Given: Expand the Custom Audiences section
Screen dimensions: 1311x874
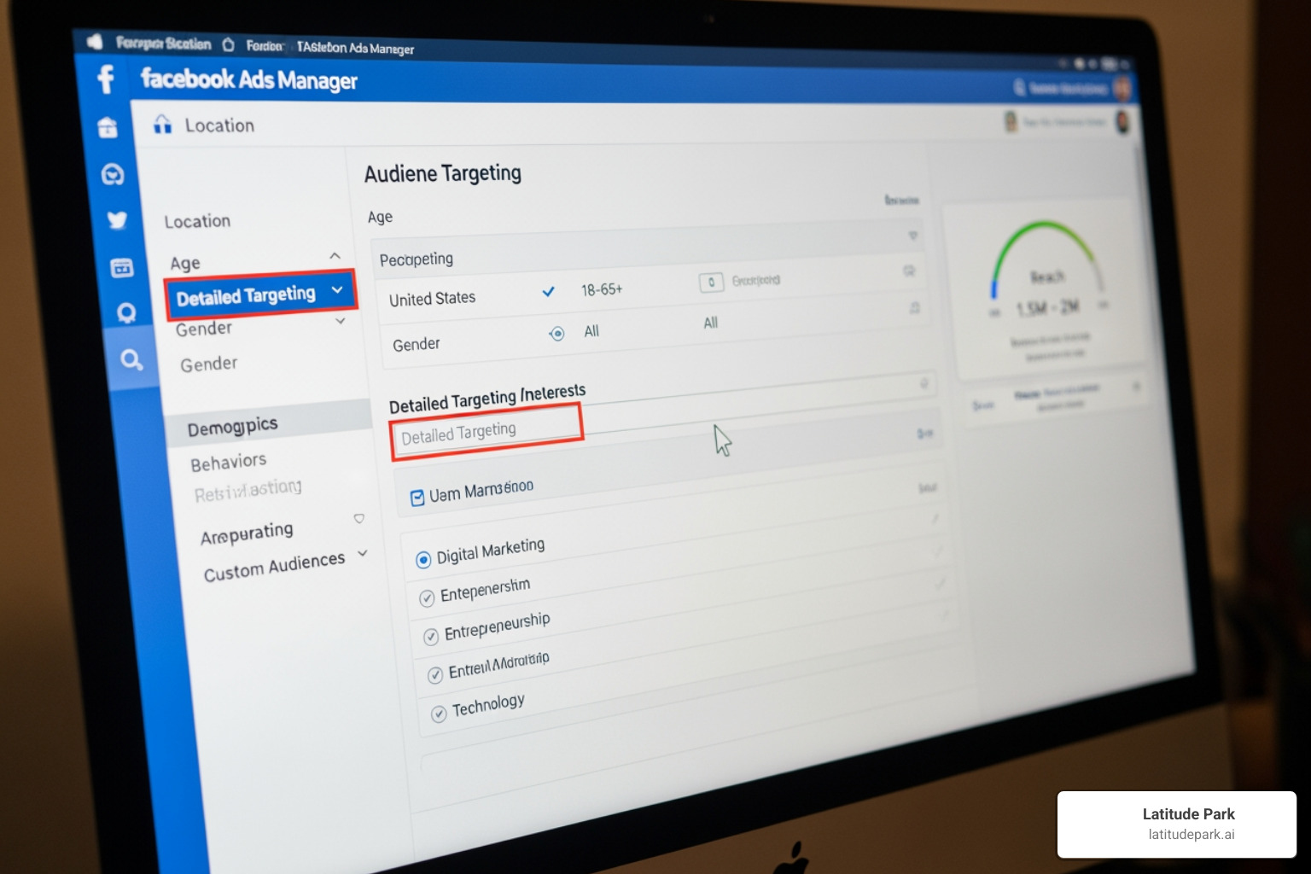Looking at the screenshot, I should click(362, 553).
